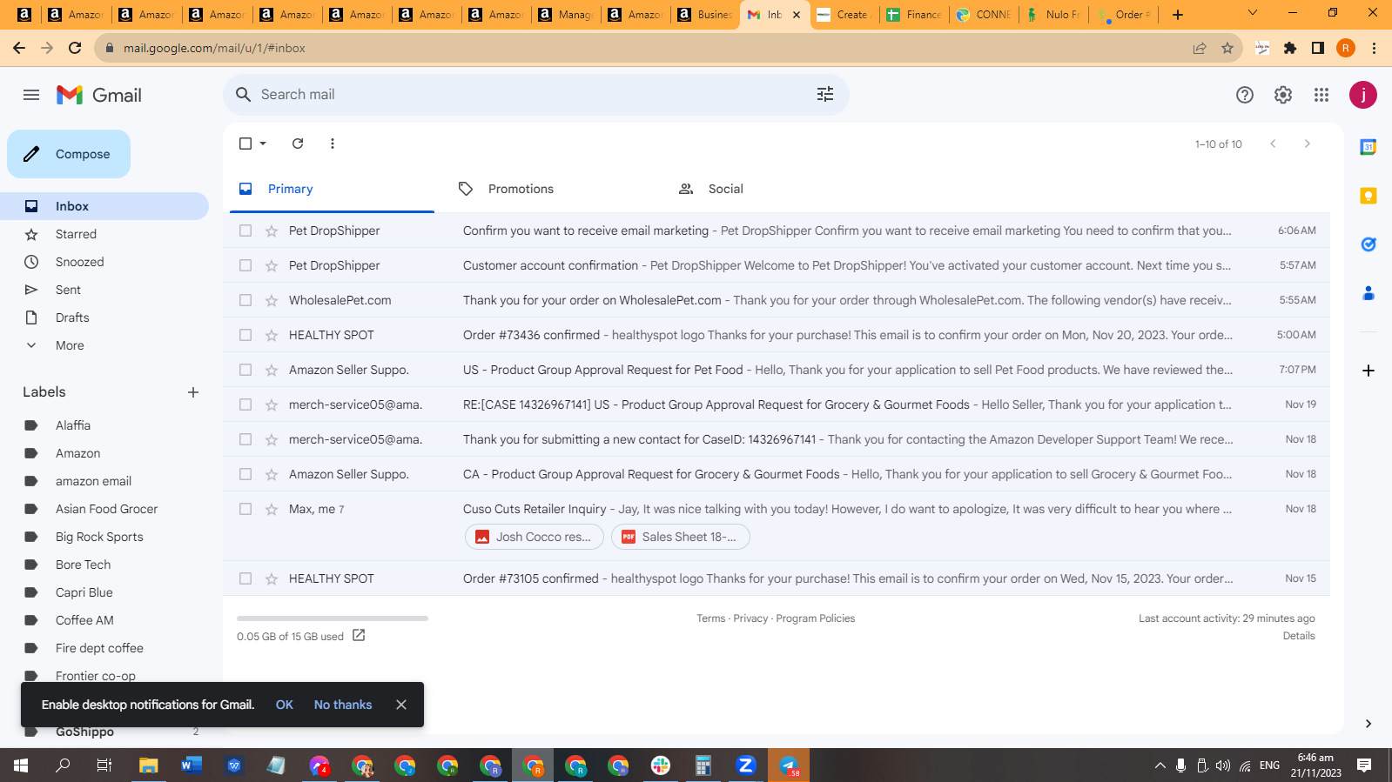Open the Josh Cocco image attachment chip

[535, 537]
